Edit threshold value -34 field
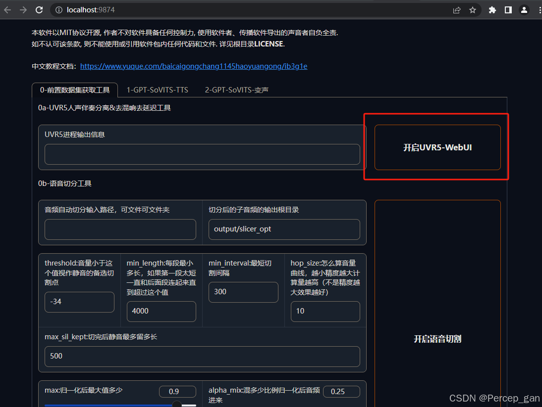The width and height of the screenshot is (542, 407). (79, 302)
